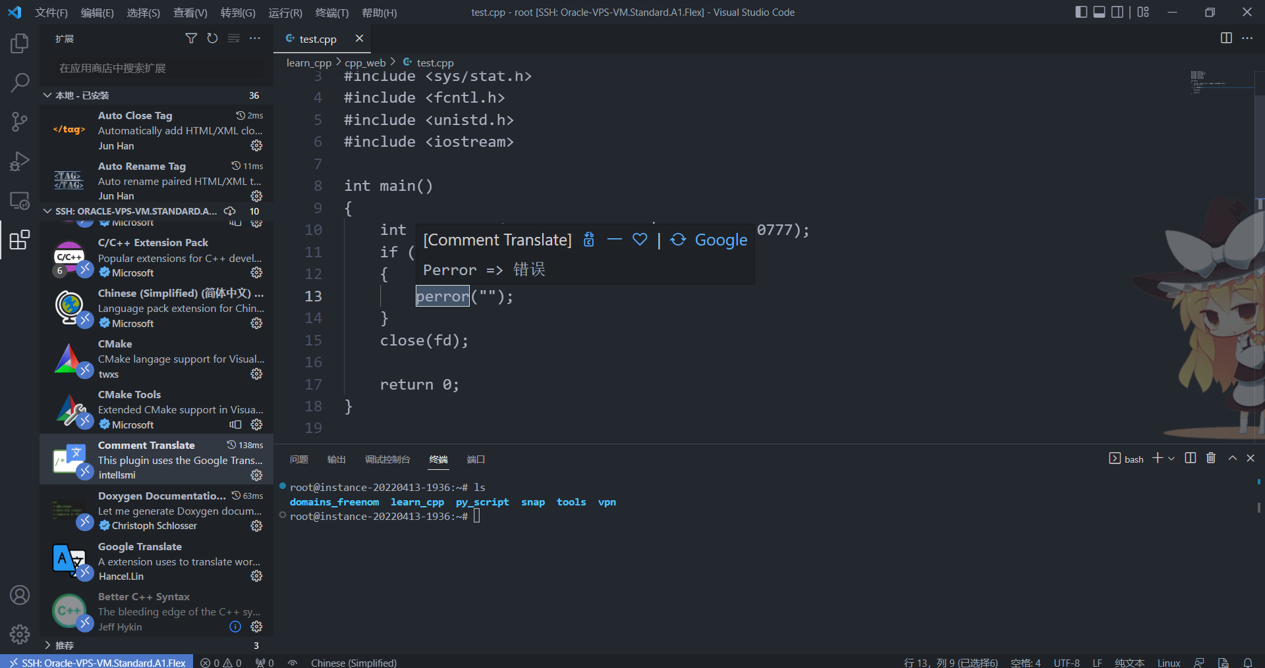Filter the extensions list
The height and width of the screenshot is (668, 1265).
pos(191,38)
